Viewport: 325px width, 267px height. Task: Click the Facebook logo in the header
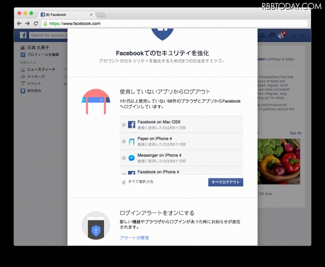coord(23,35)
